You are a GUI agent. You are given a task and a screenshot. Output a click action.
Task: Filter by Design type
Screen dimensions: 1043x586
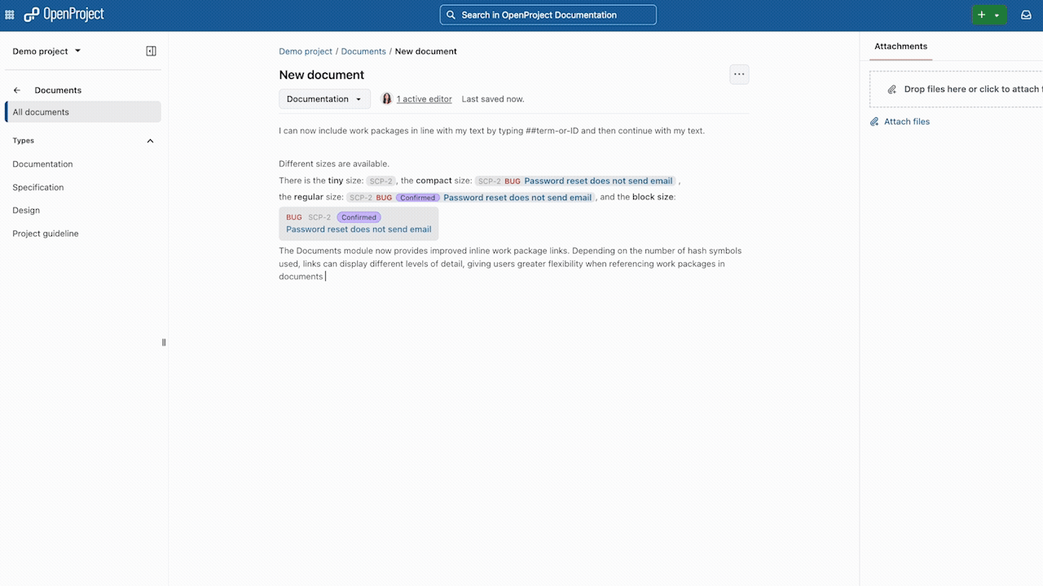tap(26, 210)
